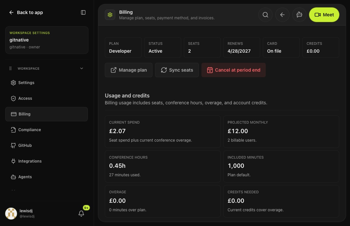Click the '27 minutes used.' text
350x226 pixels.
[x=125, y=175]
